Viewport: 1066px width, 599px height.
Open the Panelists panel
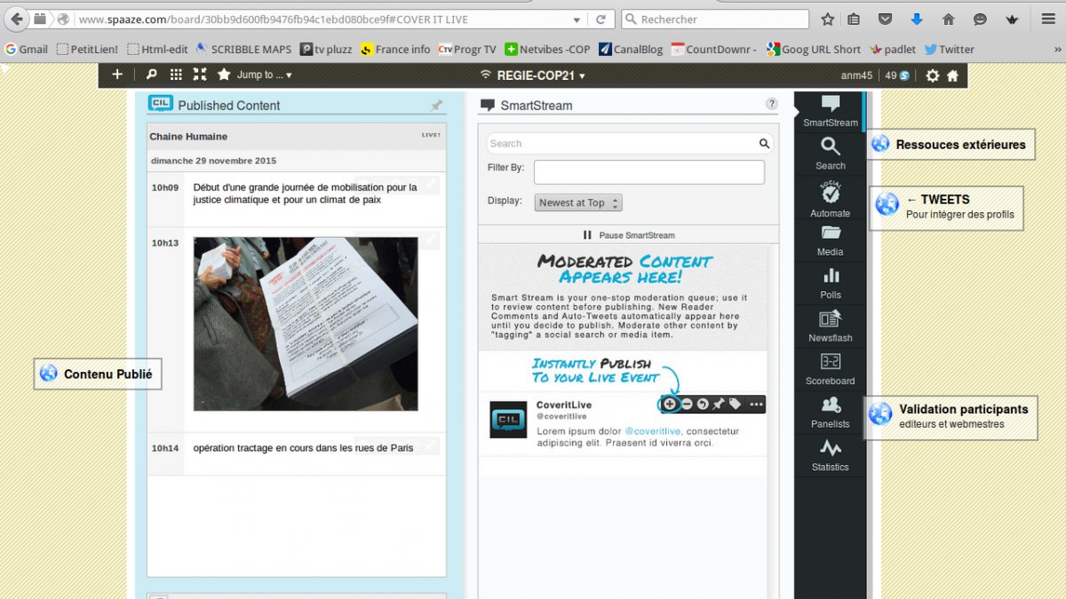pyautogui.click(x=830, y=411)
